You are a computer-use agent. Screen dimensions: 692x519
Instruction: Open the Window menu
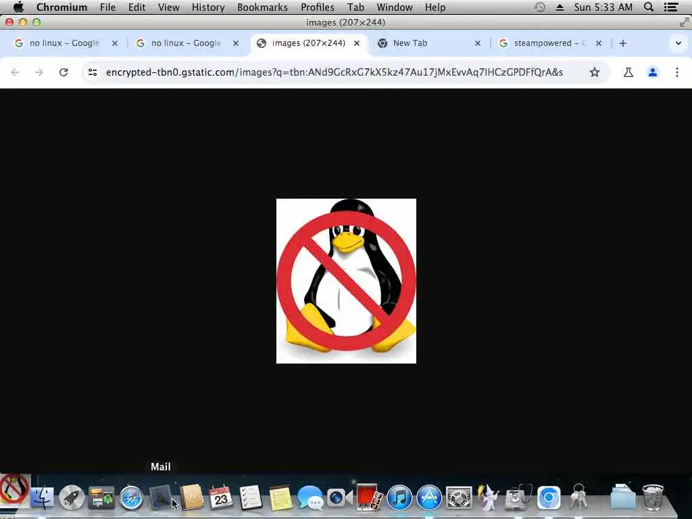(x=395, y=7)
